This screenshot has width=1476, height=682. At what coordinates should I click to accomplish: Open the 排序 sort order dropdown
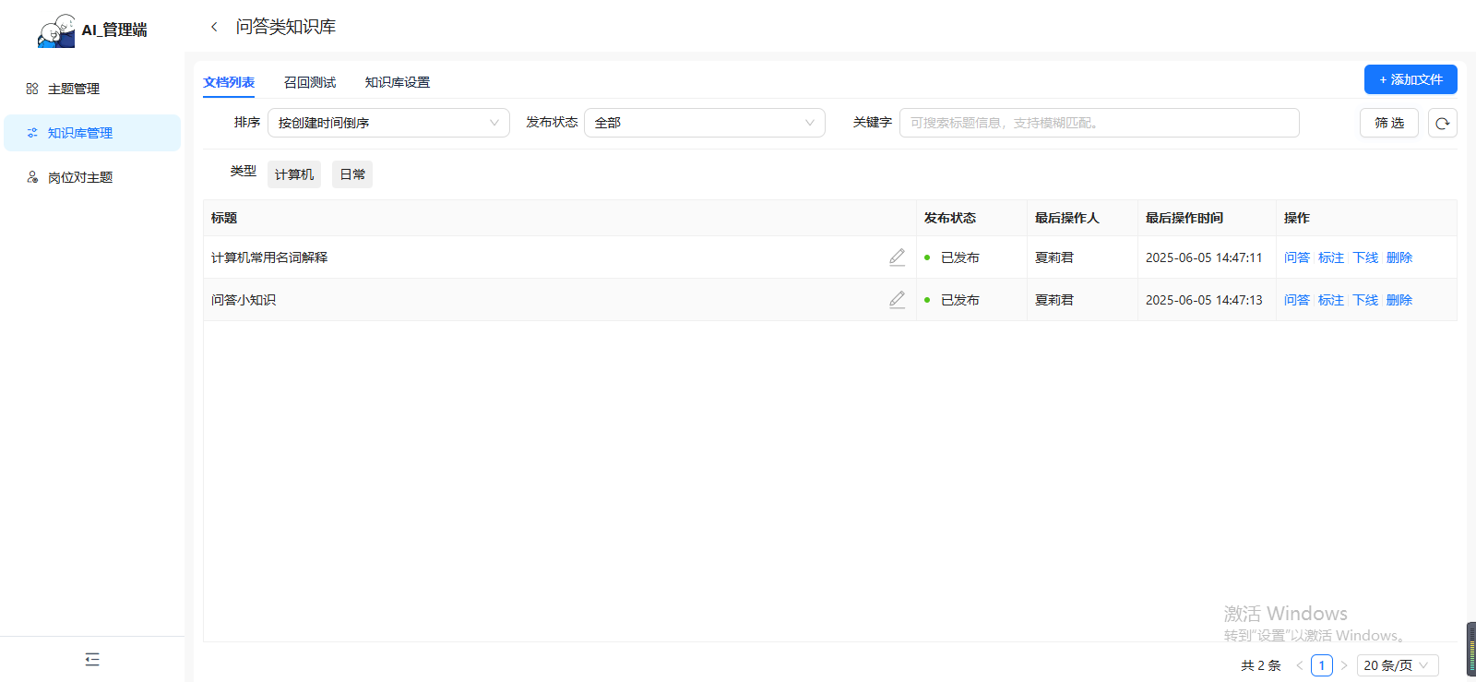click(388, 123)
